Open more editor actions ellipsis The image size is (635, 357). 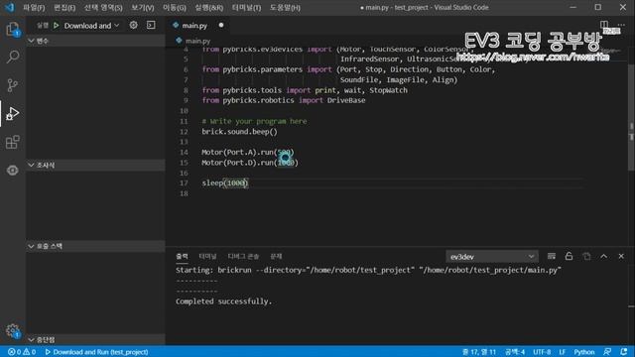621,25
